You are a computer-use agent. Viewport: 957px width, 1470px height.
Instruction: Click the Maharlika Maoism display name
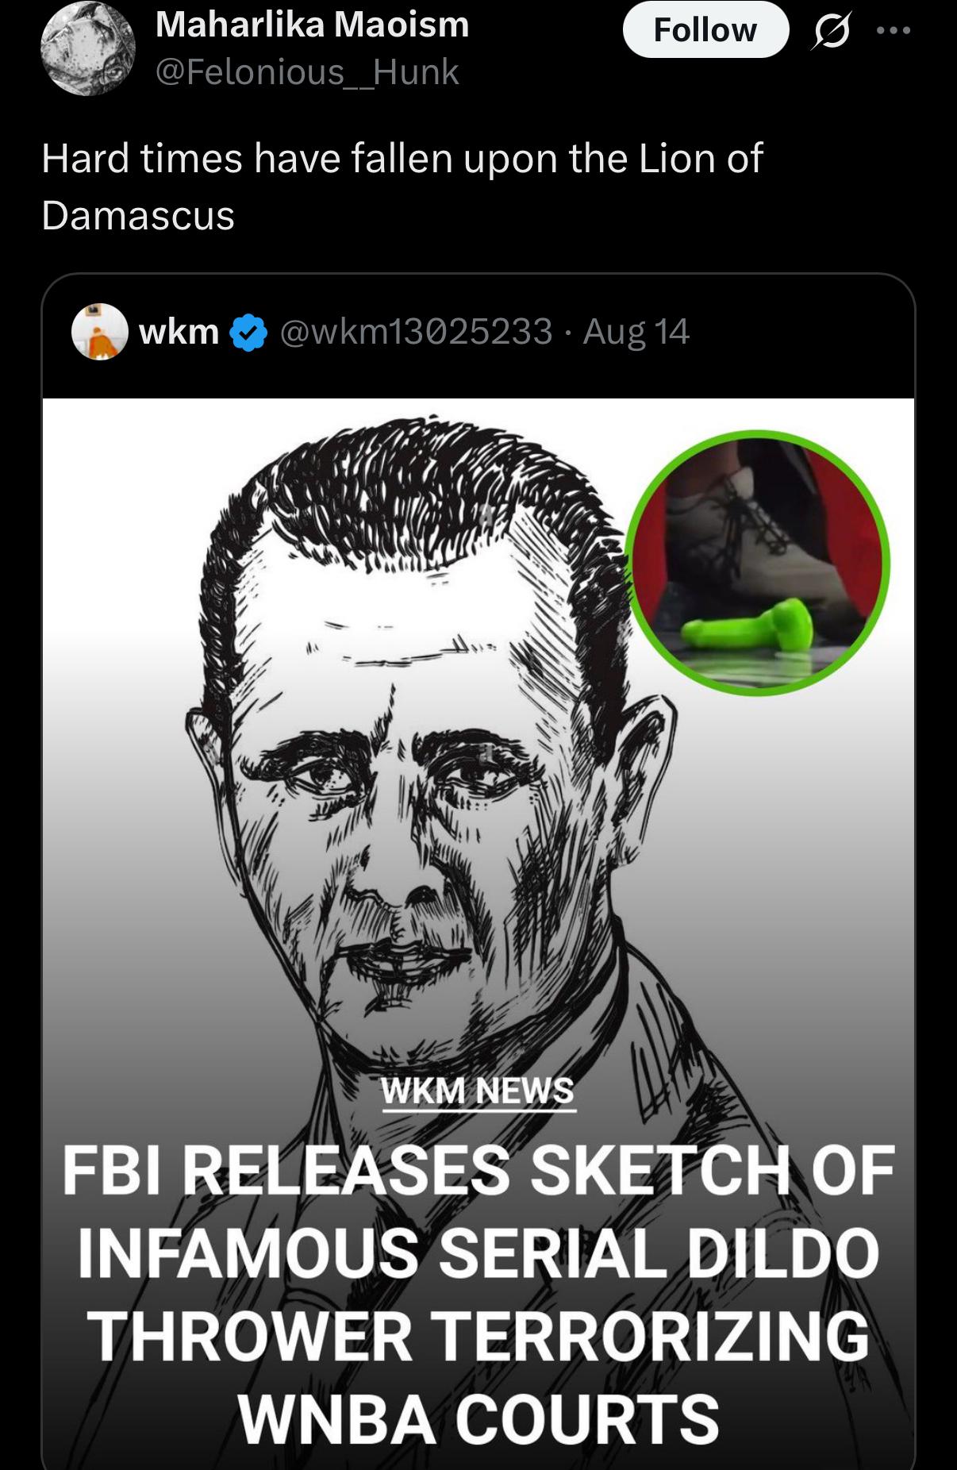tap(312, 25)
